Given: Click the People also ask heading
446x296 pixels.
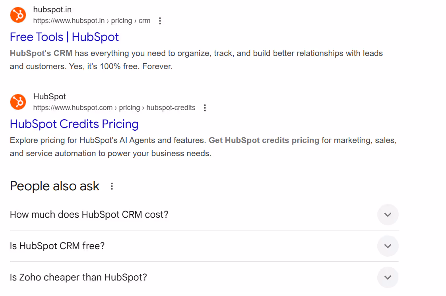Looking at the screenshot, I should [x=54, y=186].
